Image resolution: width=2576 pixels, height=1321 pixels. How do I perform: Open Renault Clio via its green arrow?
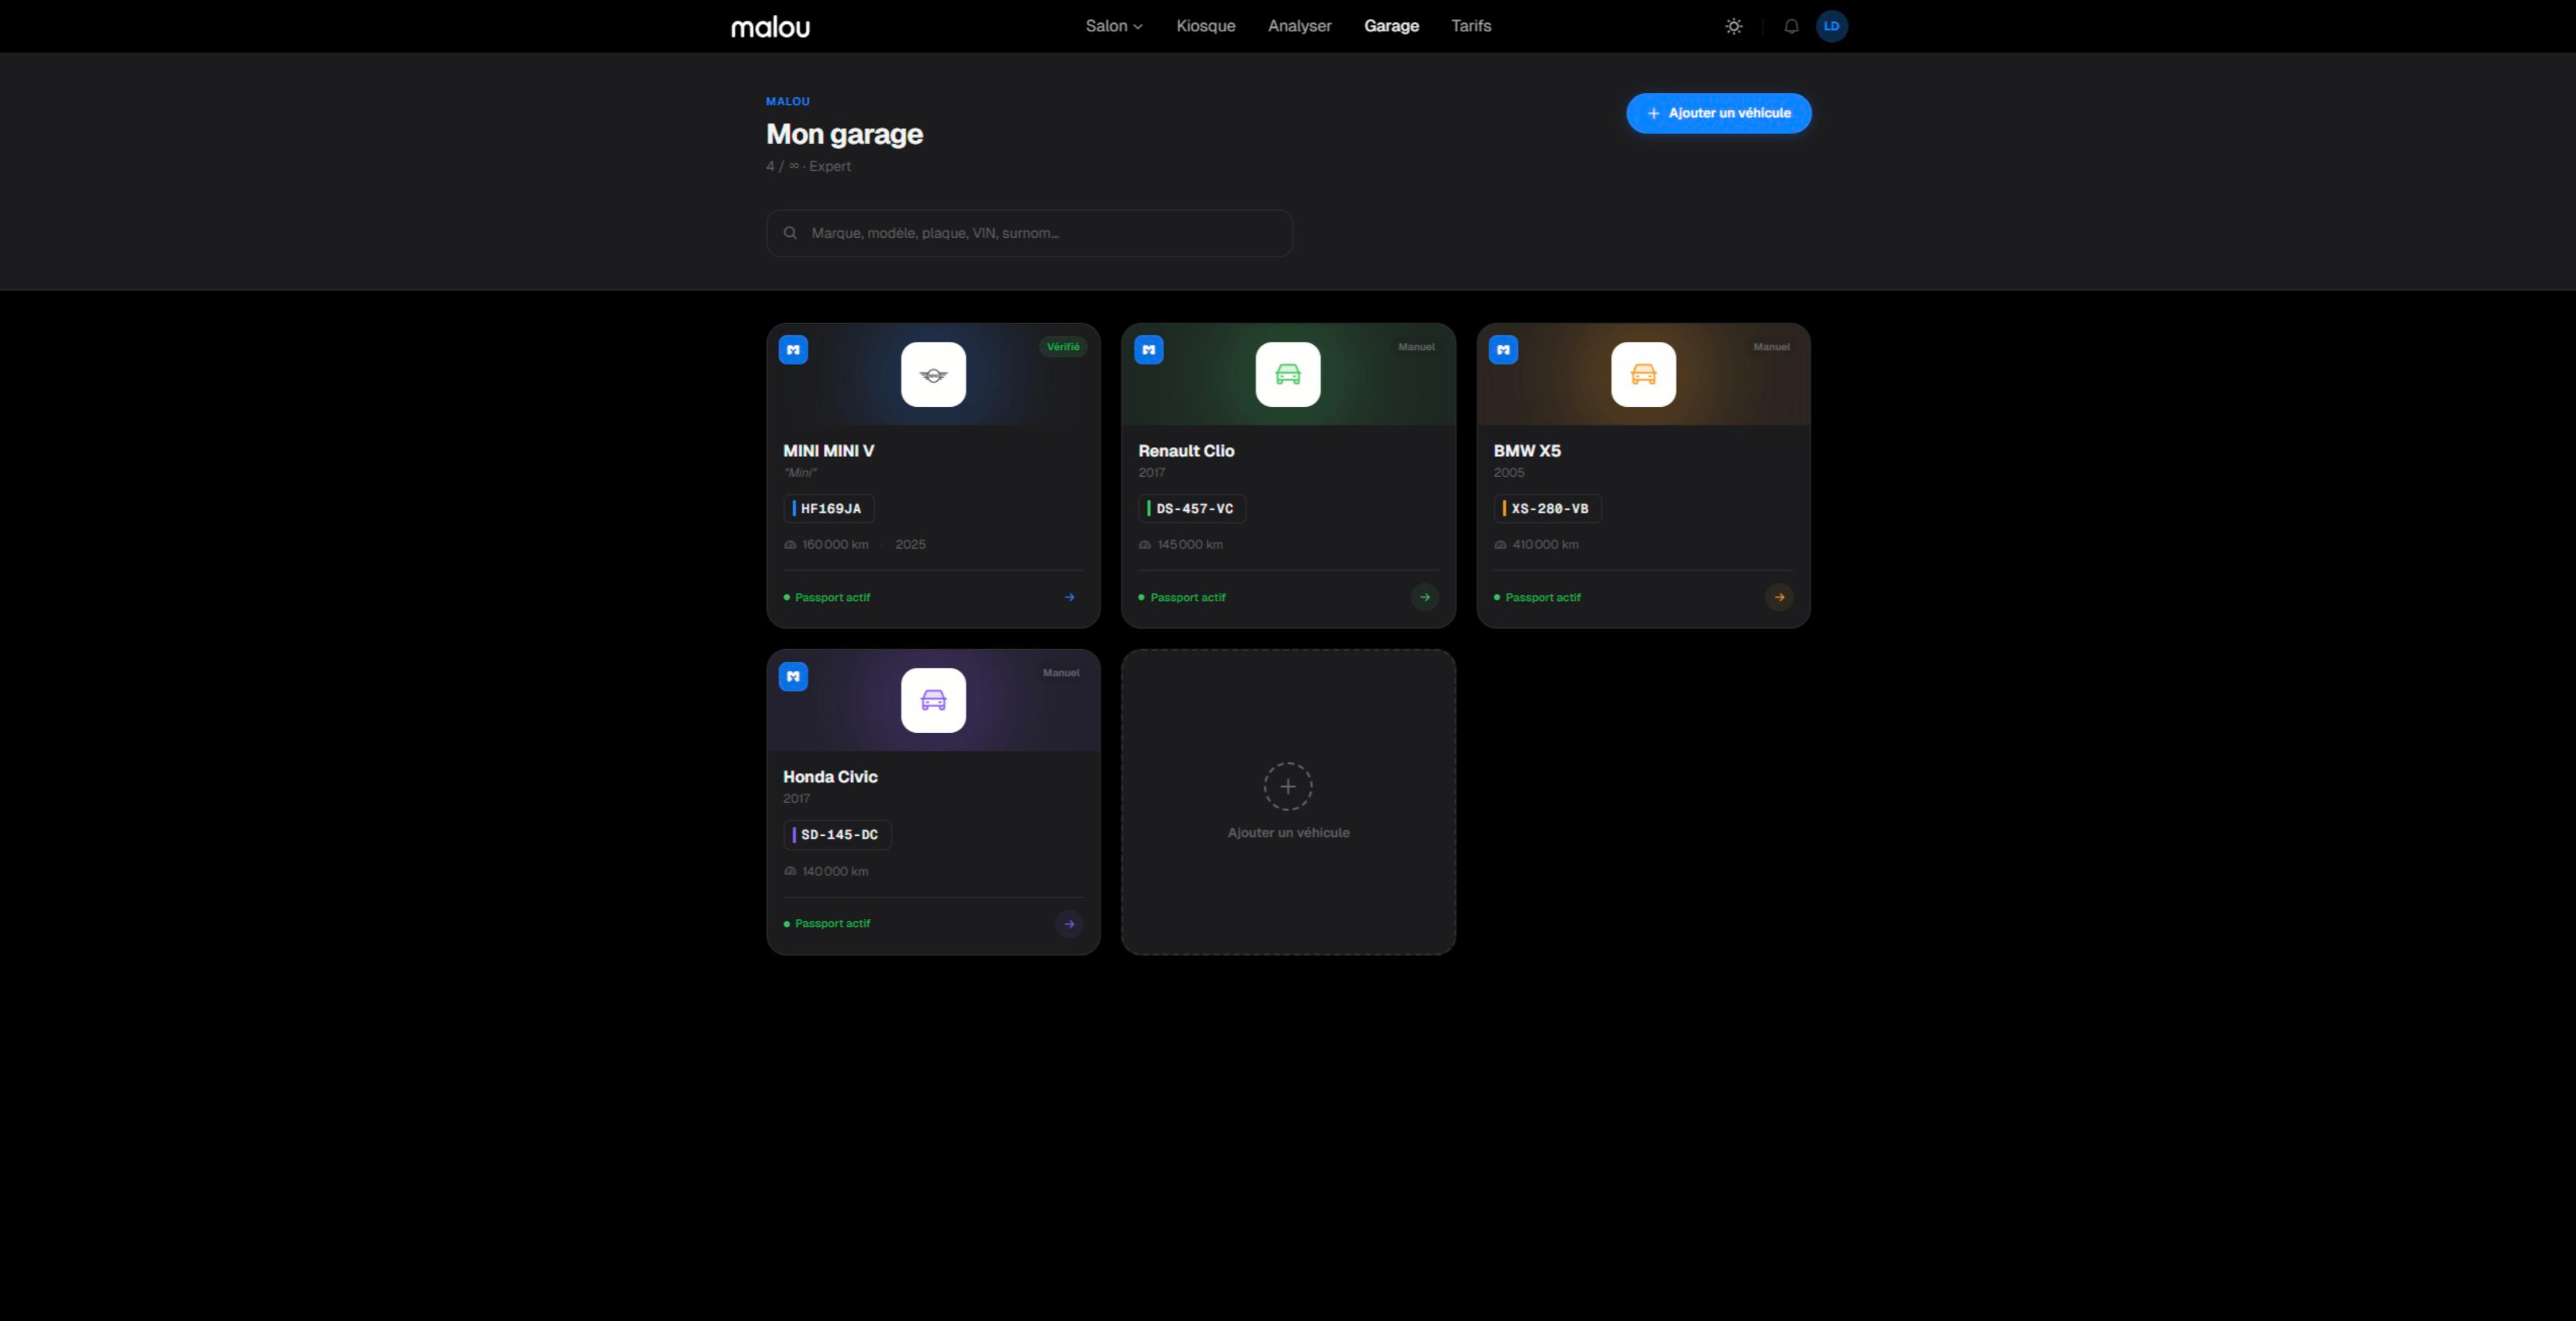(x=1425, y=597)
